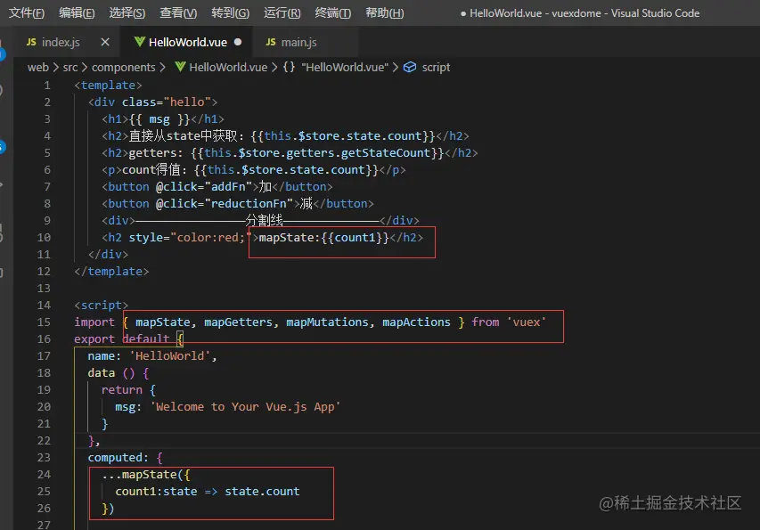Viewport: 760px width, 530px height.
Task: Open the 终端(T) menu
Action: 333,13
